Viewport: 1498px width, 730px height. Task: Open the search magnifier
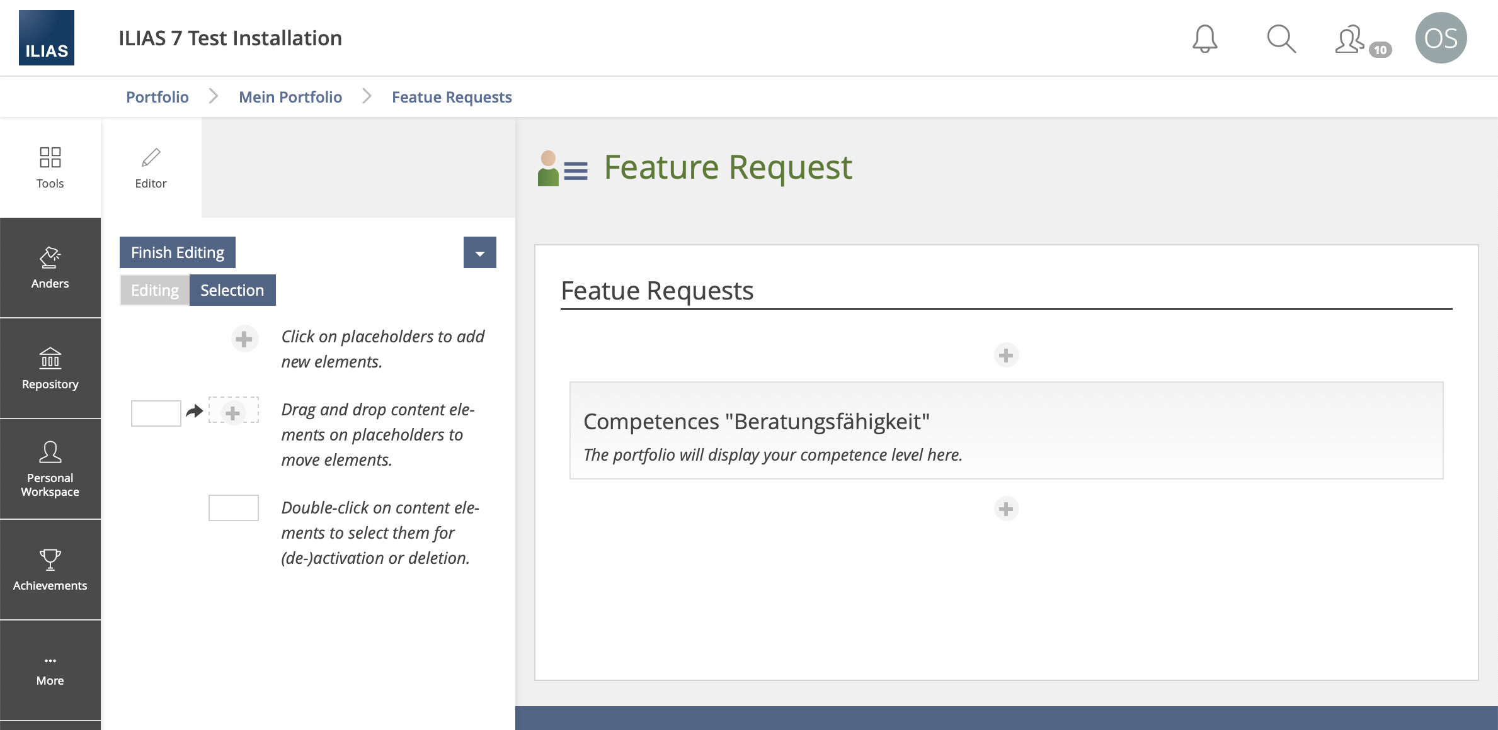coord(1281,38)
